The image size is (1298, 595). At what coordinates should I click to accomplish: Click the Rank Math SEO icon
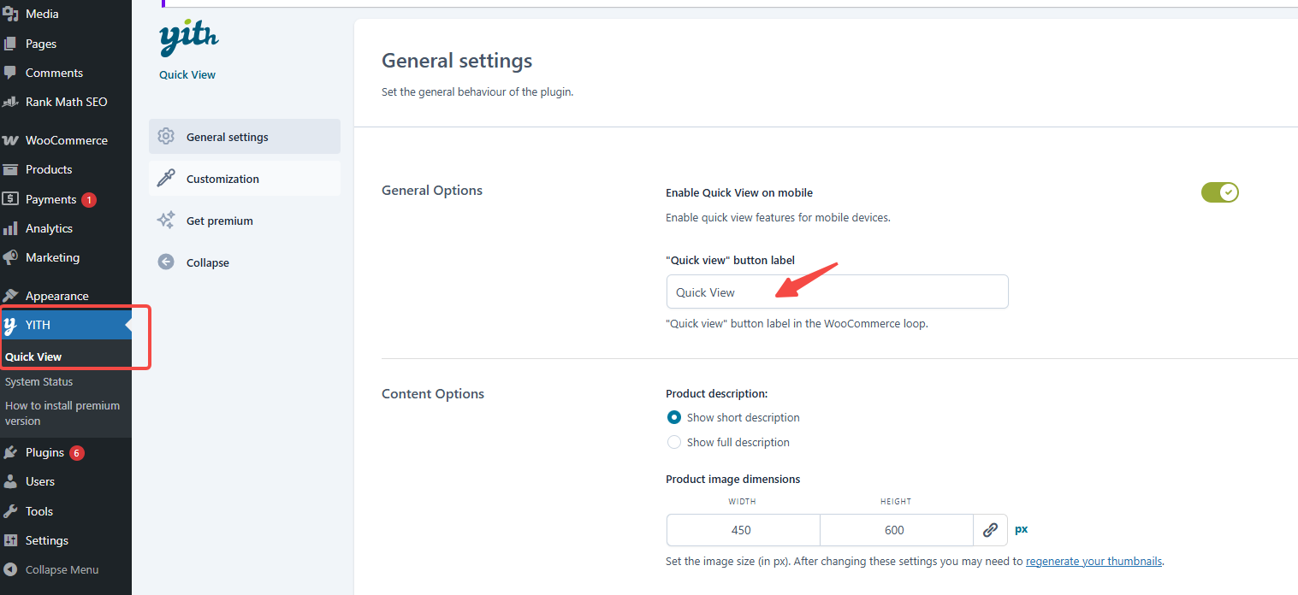click(11, 102)
